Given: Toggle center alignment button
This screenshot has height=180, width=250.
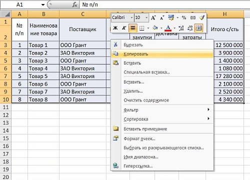Looking at the screenshot, I should tap(133, 28).
